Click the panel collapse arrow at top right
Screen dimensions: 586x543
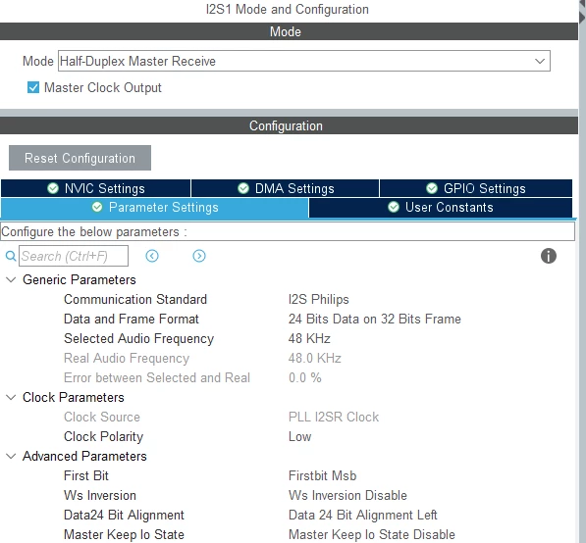[582, 18]
